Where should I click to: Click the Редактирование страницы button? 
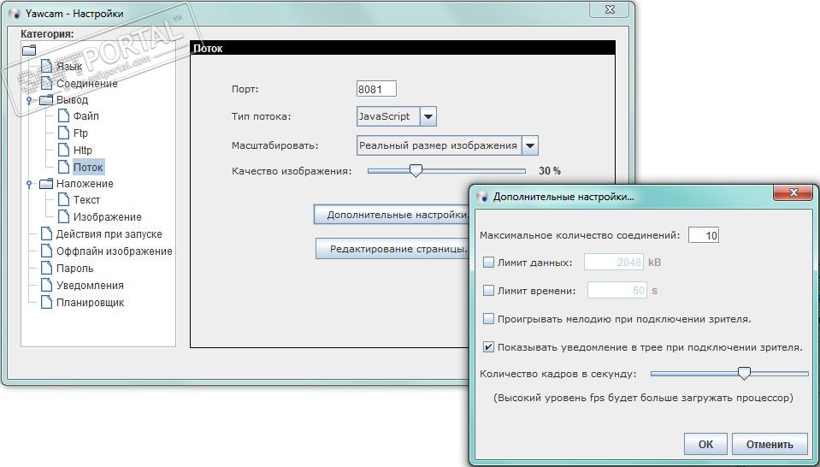(392, 249)
